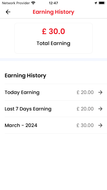Tap the Total Earning card
Image resolution: width=107 pixels, height=190 pixels.
(x=53, y=38)
